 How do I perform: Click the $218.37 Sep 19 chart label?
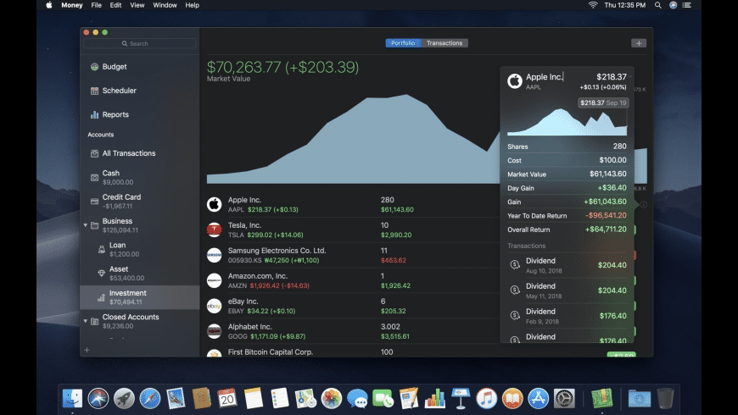[x=603, y=103]
